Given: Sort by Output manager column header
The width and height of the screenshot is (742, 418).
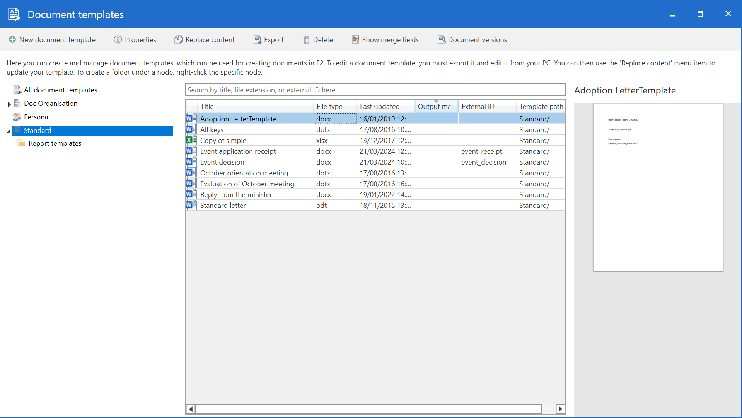Looking at the screenshot, I should (x=437, y=107).
